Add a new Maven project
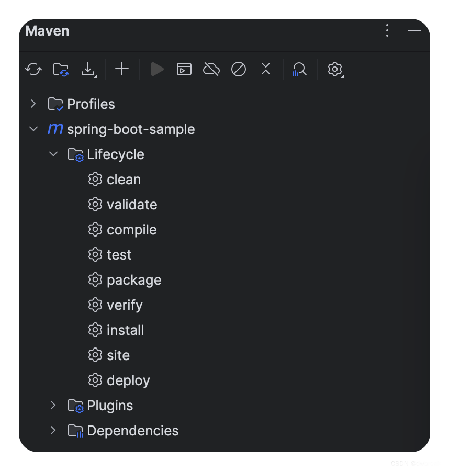Viewport: 449px width, 471px height. point(121,69)
